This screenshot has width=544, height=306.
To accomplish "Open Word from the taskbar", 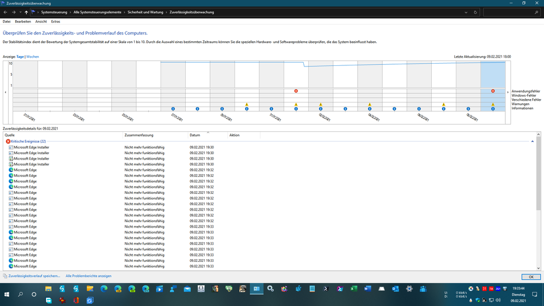I will [368, 289].
